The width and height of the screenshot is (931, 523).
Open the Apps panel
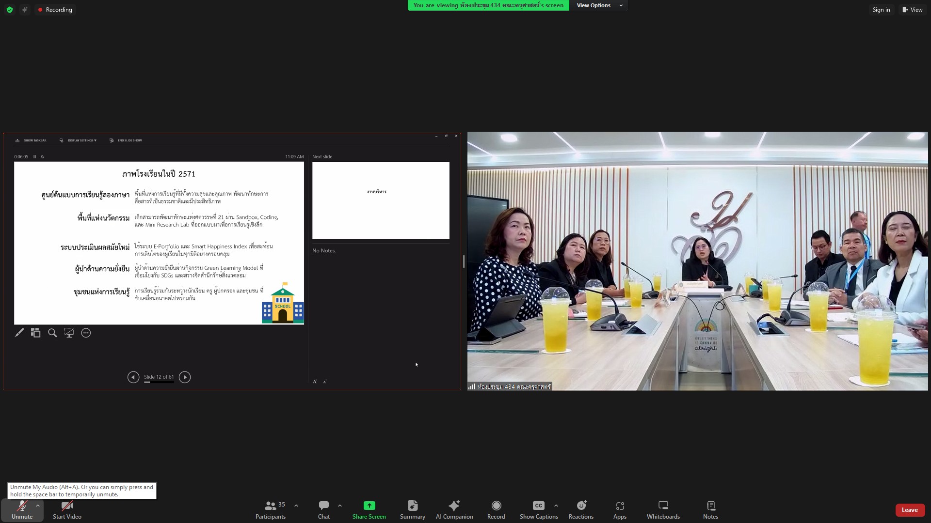point(620,509)
